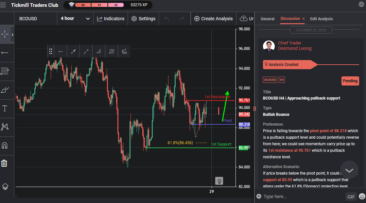Open the Fibonacci lines tool
The image size is (366, 203).
point(5,71)
